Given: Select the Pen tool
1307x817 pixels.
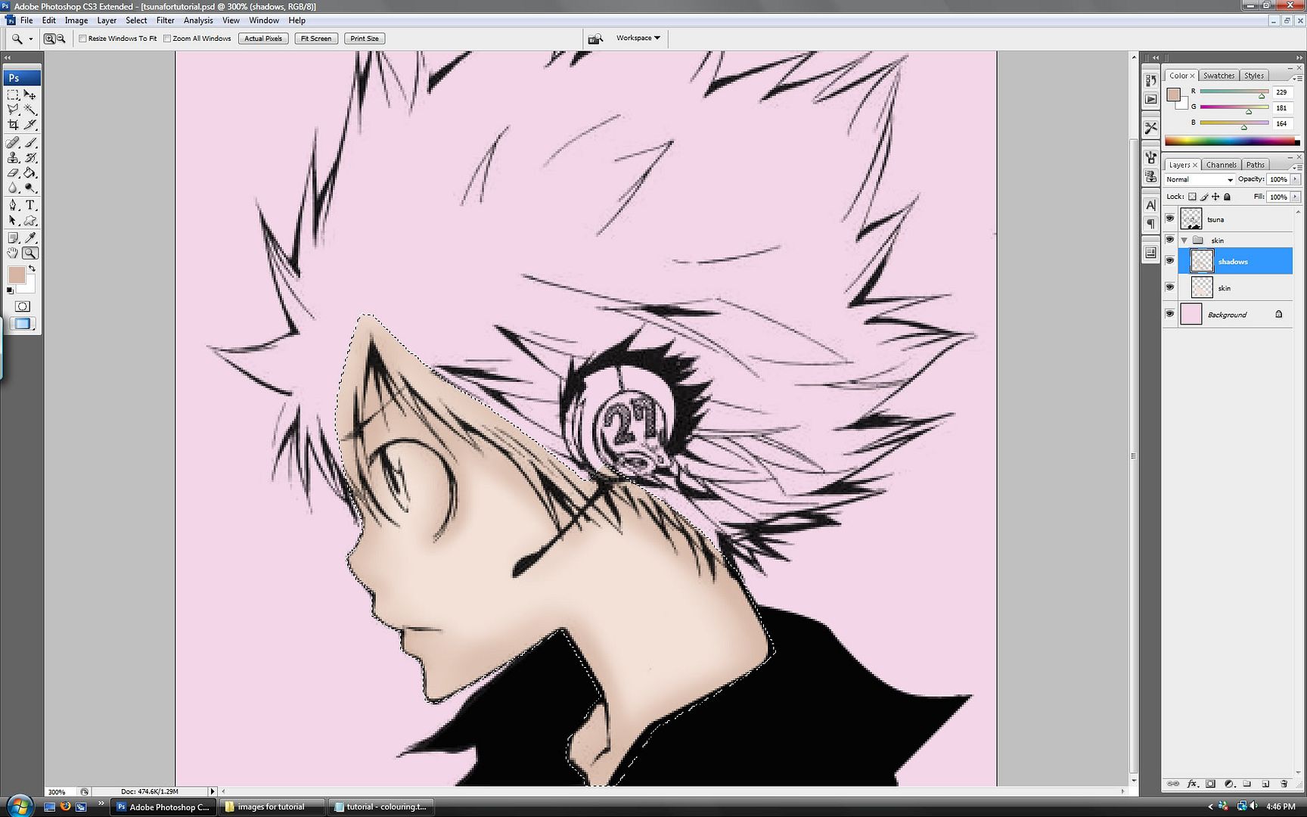Looking at the screenshot, I should [x=14, y=205].
